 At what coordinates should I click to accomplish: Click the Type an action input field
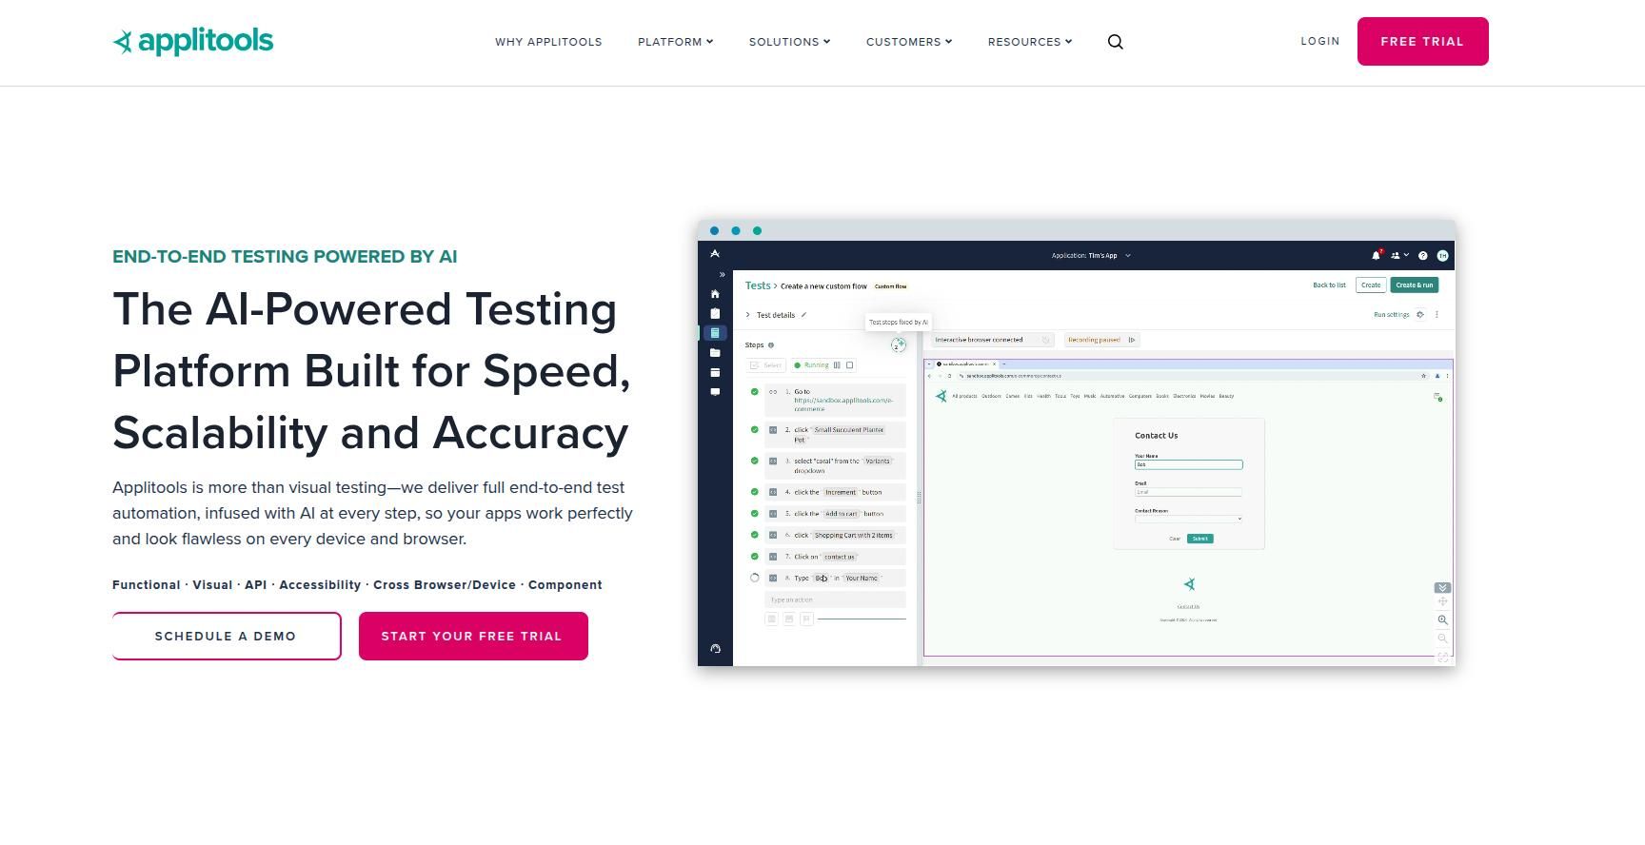click(835, 599)
